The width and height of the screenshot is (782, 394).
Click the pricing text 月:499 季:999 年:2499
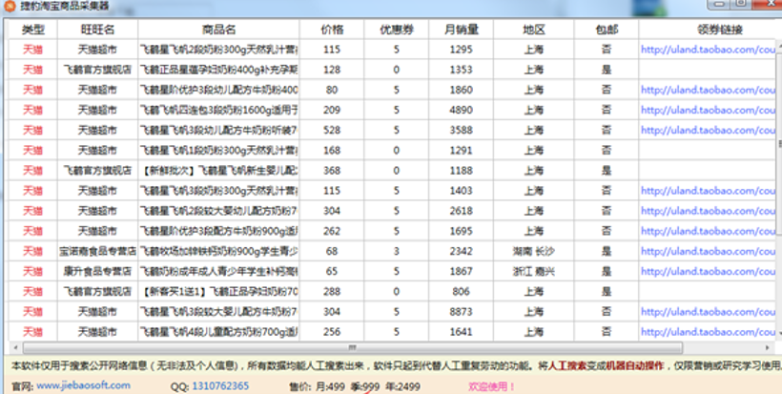(x=369, y=386)
